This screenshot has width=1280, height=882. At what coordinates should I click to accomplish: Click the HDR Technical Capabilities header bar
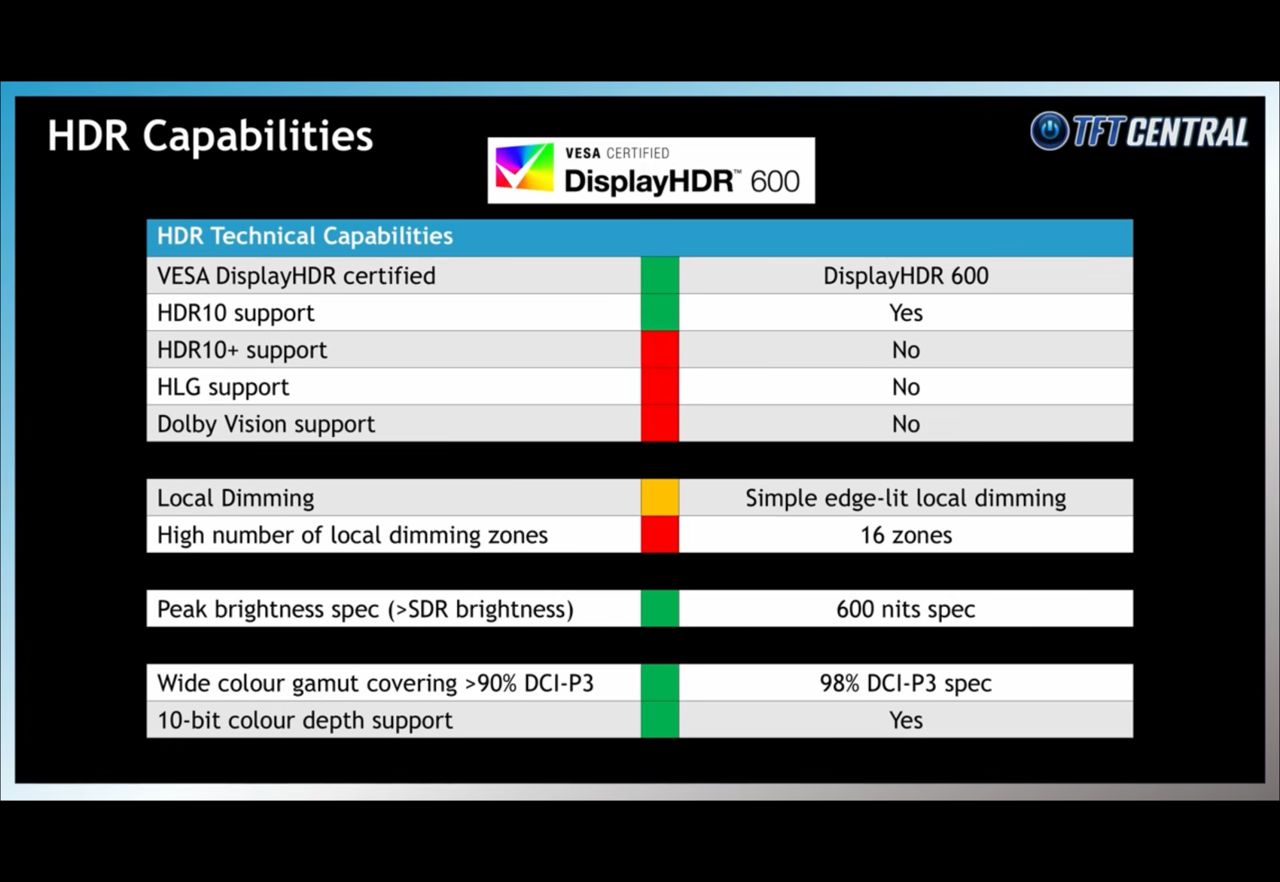pyautogui.click(x=639, y=237)
